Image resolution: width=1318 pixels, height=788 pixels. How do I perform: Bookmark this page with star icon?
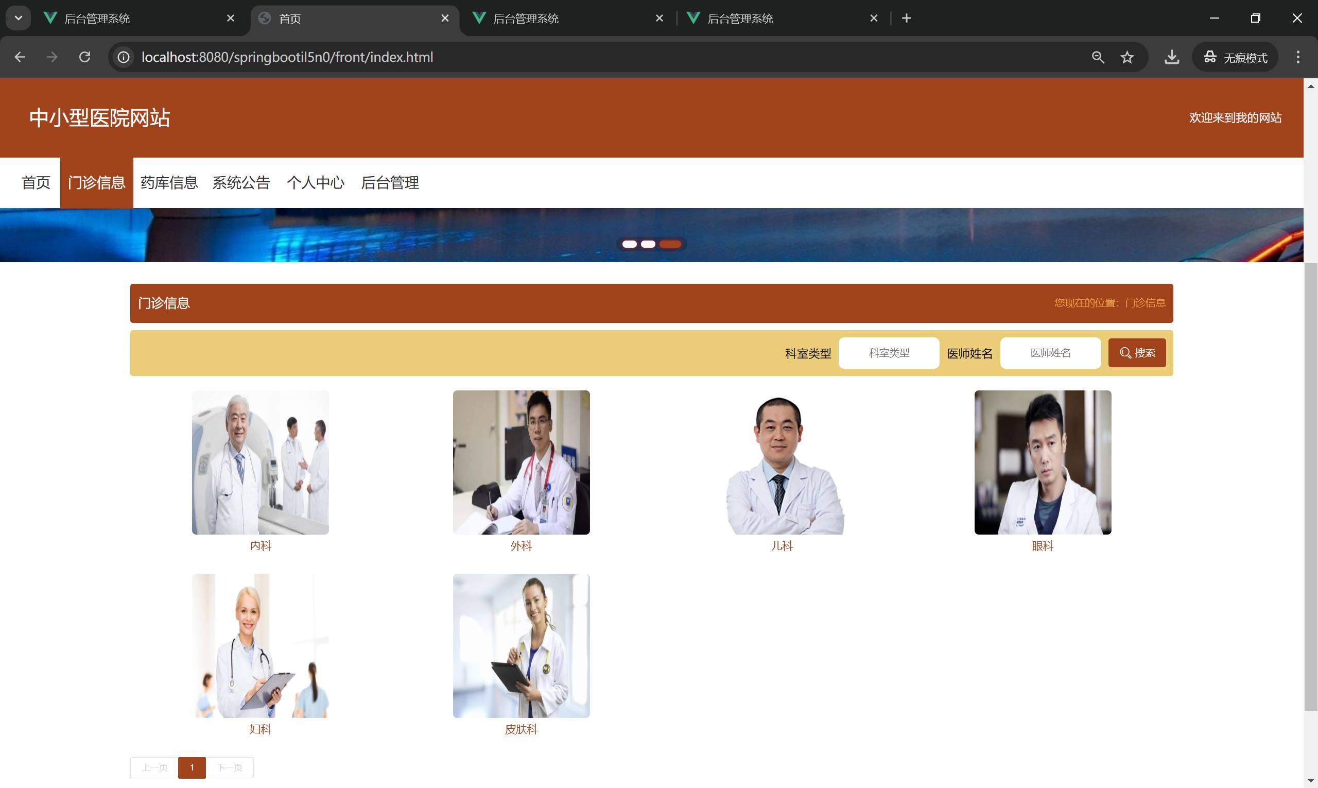1128,57
